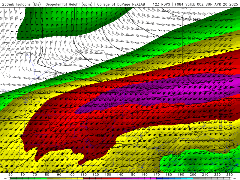Image resolution: width=240 pixels, height=180 pixels.
Task: Click the 220 tick label on color scale
Action: [217, 175]
